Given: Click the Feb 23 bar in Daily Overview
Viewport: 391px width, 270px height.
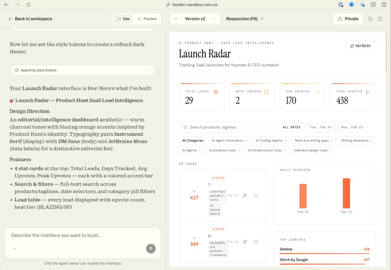Looking at the screenshot, I should (303, 196).
